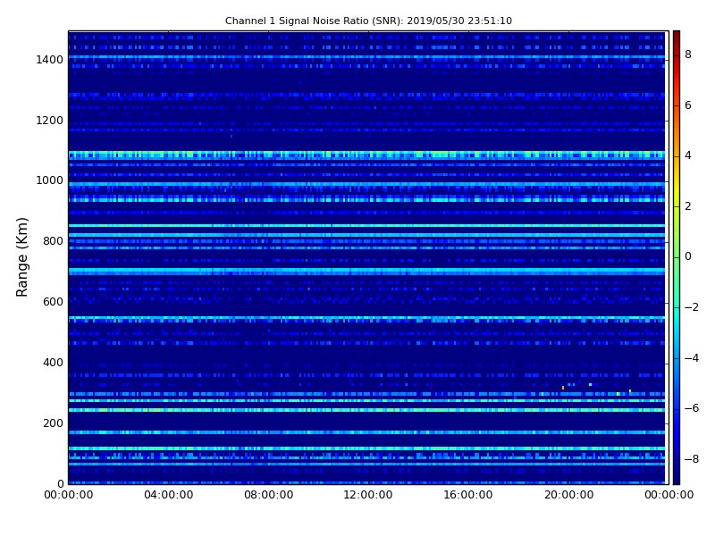Click the colorbar label −8

click(x=692, y=459)
